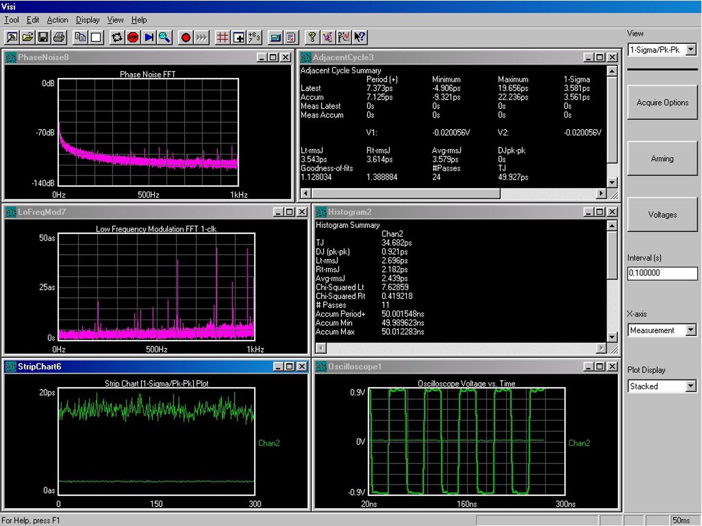Screen dimensions: 702x526
Task: Click the red record circle icon
Action: tap(186, 37)
